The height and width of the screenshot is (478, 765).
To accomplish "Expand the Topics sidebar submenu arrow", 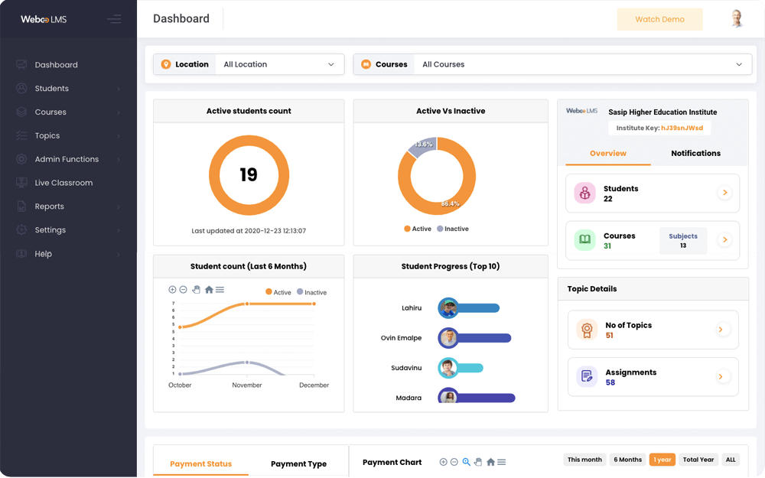I will coord(119,136).
